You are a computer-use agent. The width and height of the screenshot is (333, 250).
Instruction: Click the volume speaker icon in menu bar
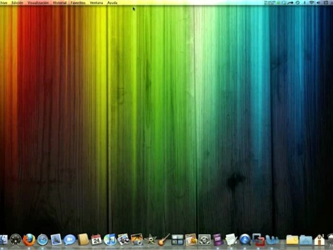(318, 2)
